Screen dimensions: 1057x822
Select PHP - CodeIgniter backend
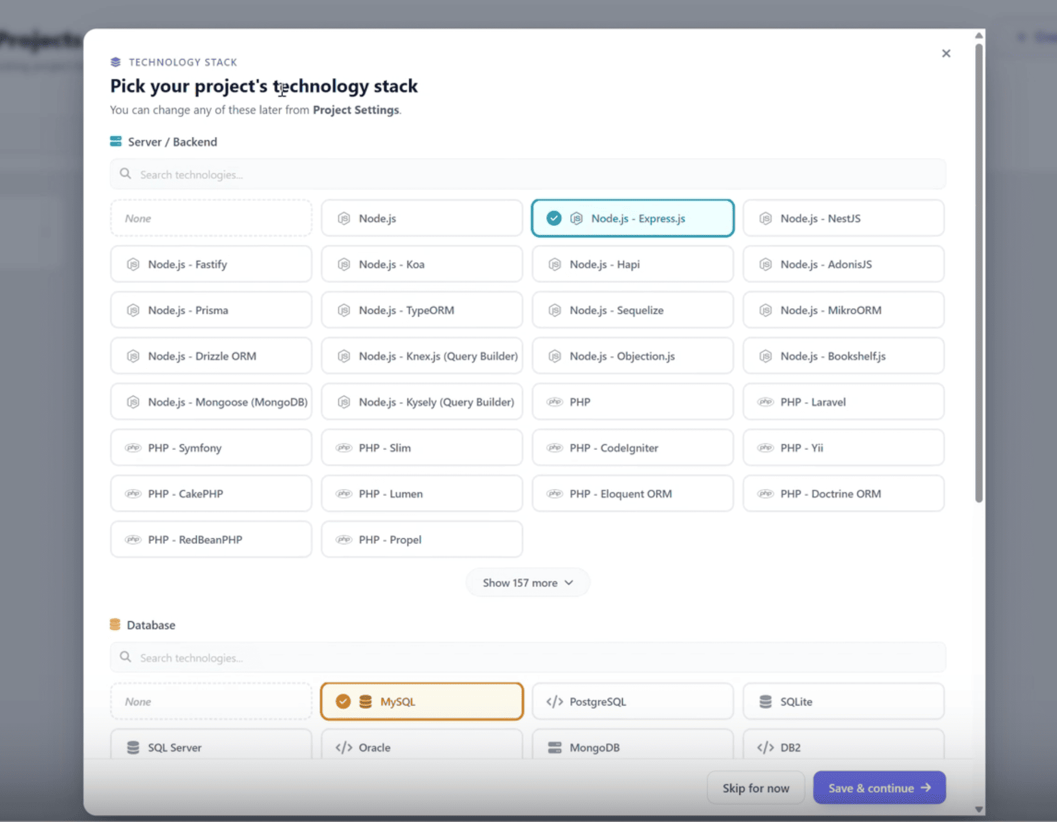633,448
